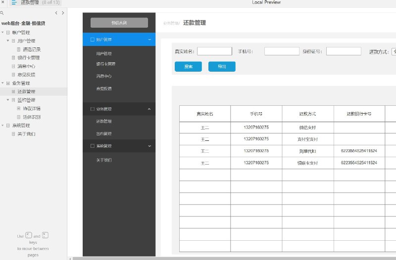Close the Axure preview sidebar with X
The height and width of the screenshot is (260, 396).
[x=3, y=2]
